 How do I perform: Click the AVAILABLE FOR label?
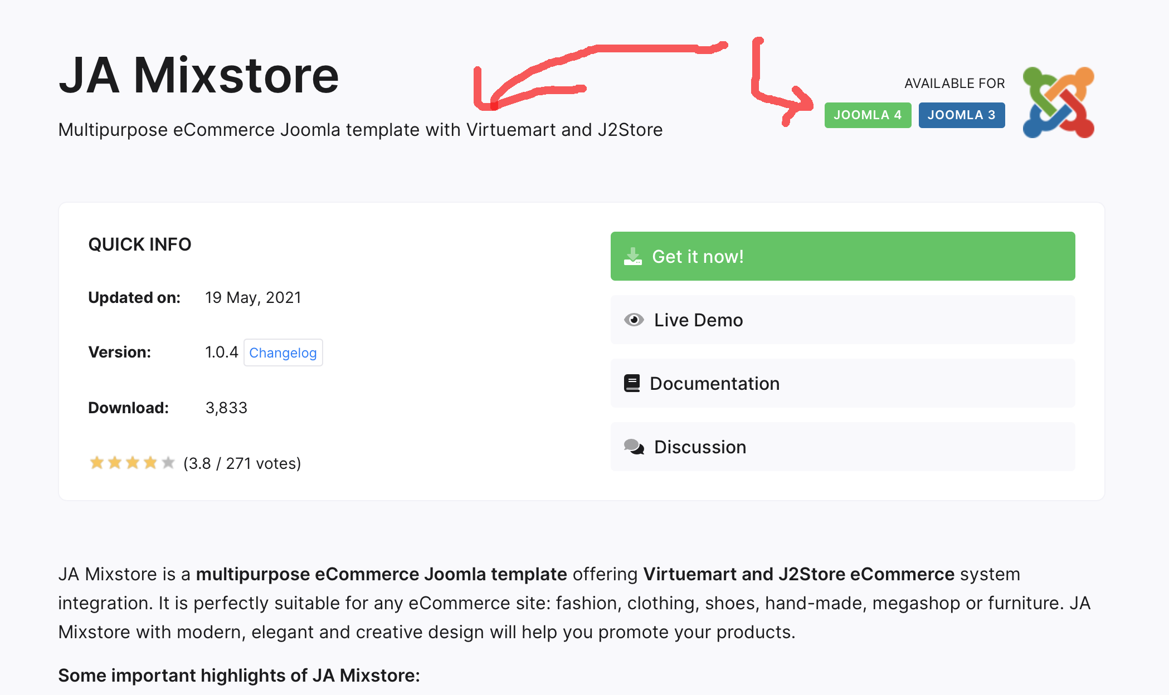[954, 84]
